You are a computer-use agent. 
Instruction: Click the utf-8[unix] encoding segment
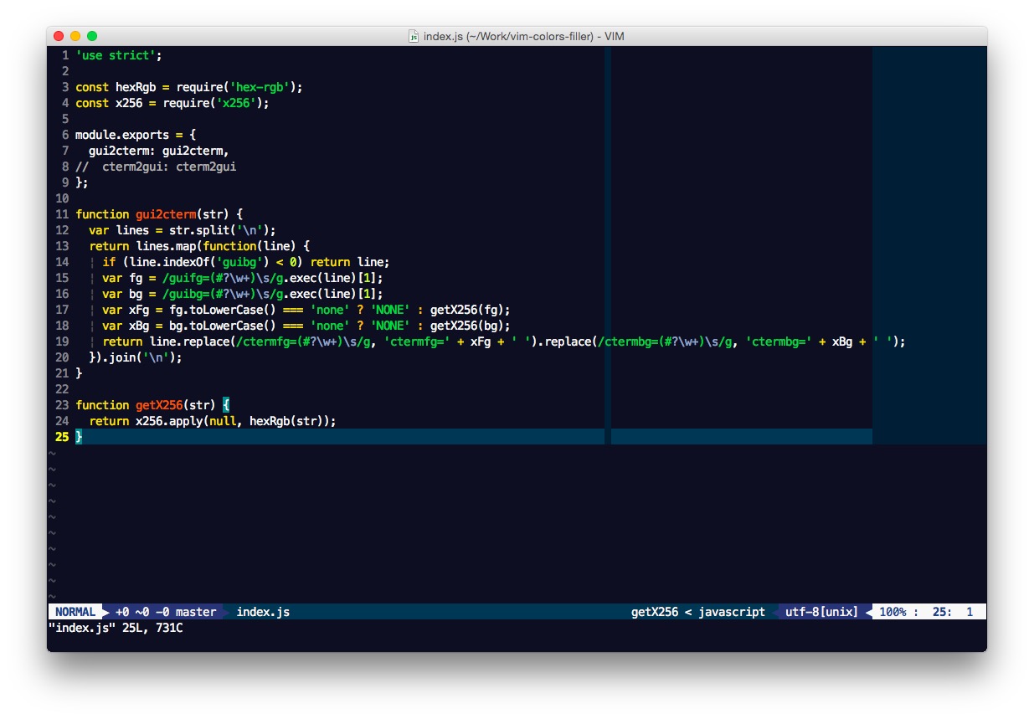(821, 612)
